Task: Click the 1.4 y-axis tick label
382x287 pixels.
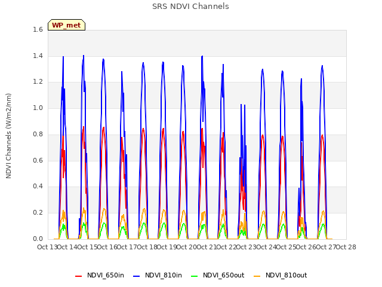Action: pyautogui.click(x=38, y=56)
